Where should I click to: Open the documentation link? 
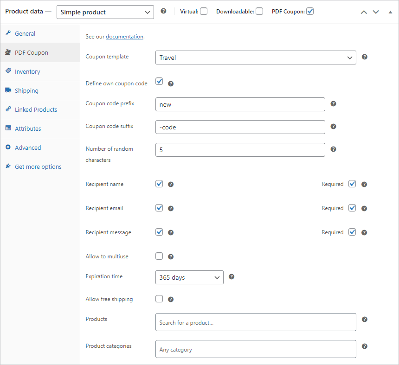click(124, 37)
